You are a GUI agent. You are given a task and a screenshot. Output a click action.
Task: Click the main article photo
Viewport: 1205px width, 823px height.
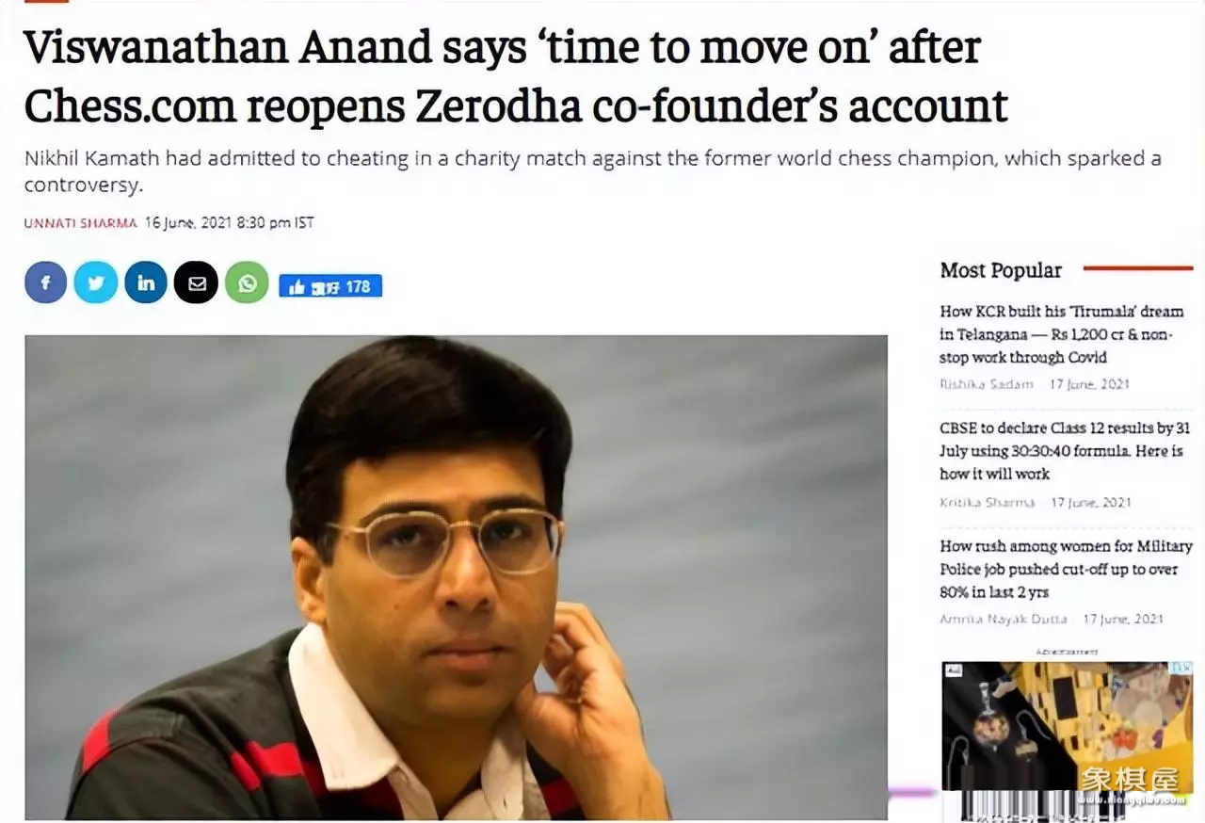(x=456, y=577)
